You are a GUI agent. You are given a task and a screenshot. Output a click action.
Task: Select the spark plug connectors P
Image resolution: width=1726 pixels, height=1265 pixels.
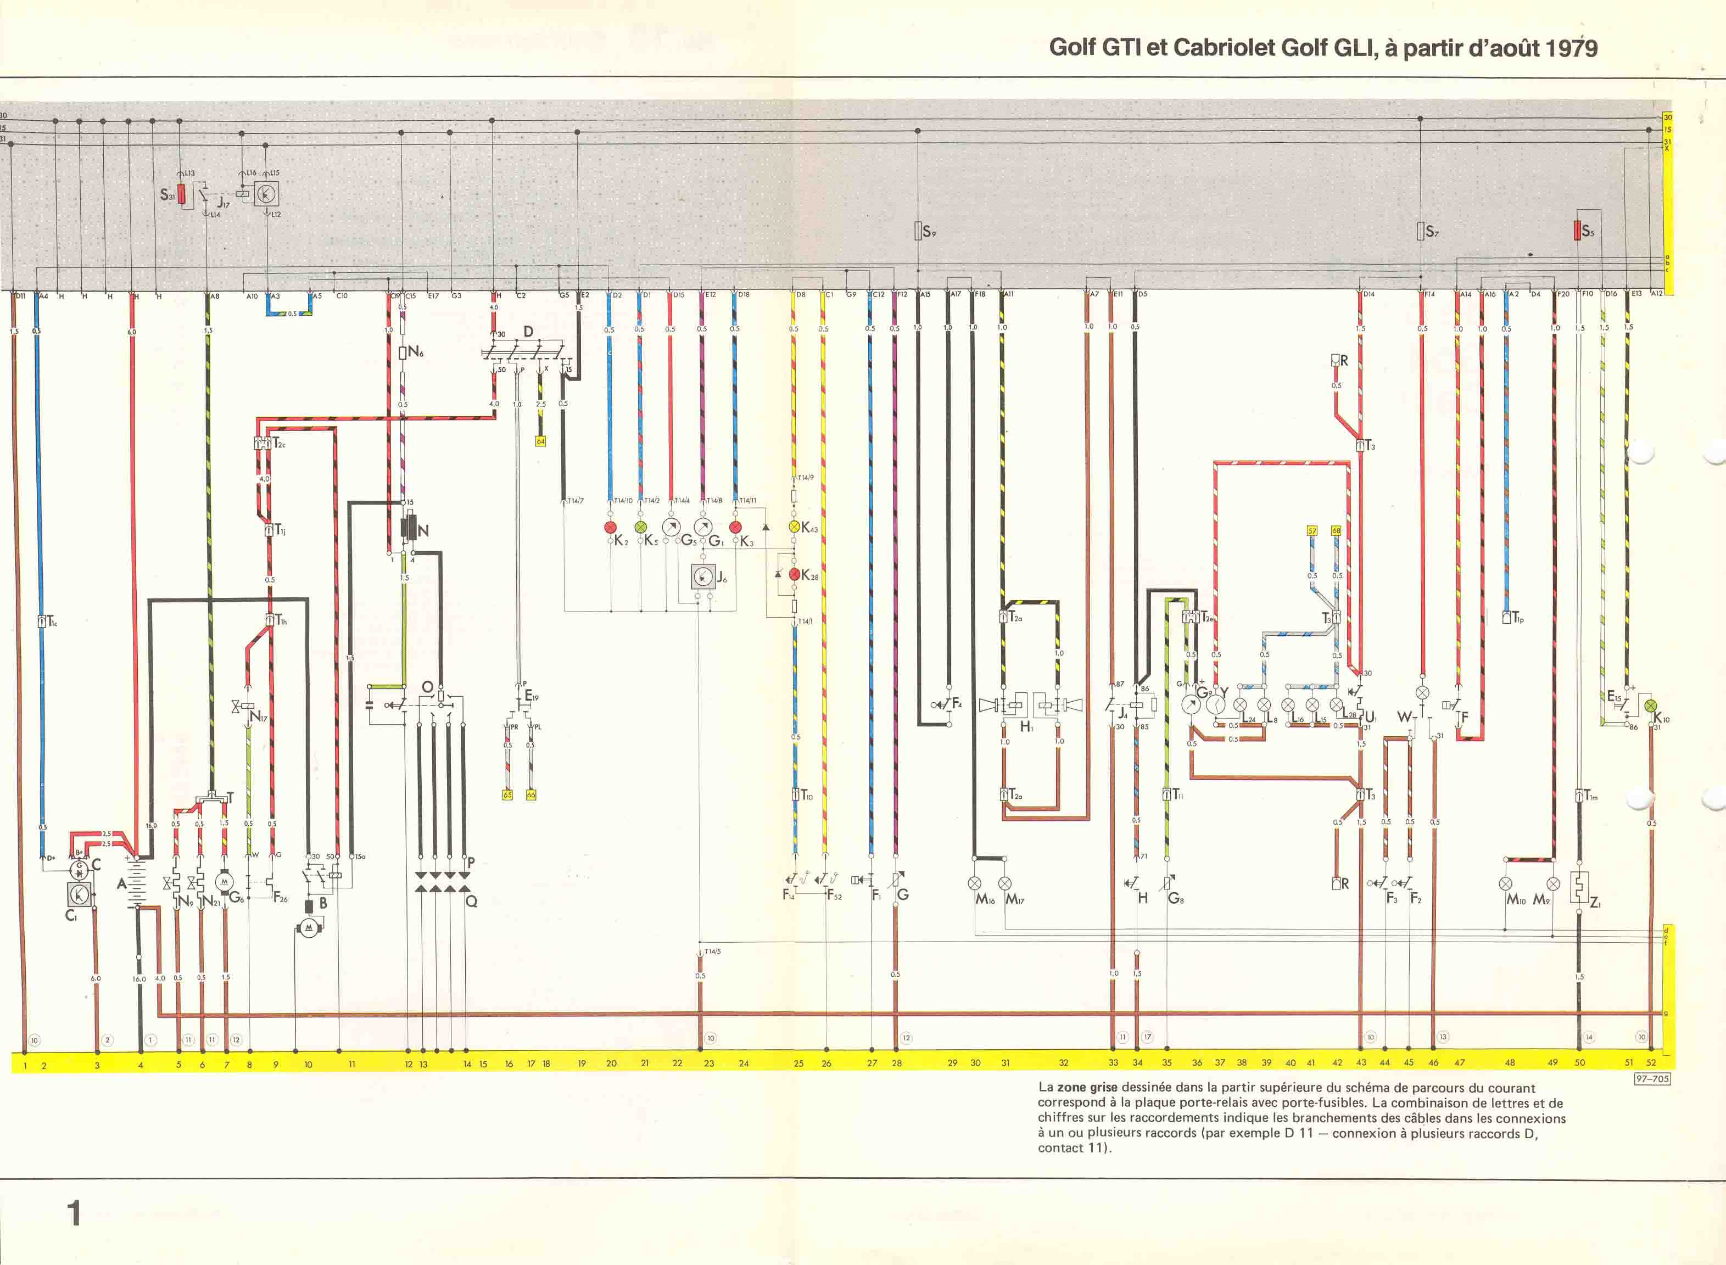[x=442, y=875]
